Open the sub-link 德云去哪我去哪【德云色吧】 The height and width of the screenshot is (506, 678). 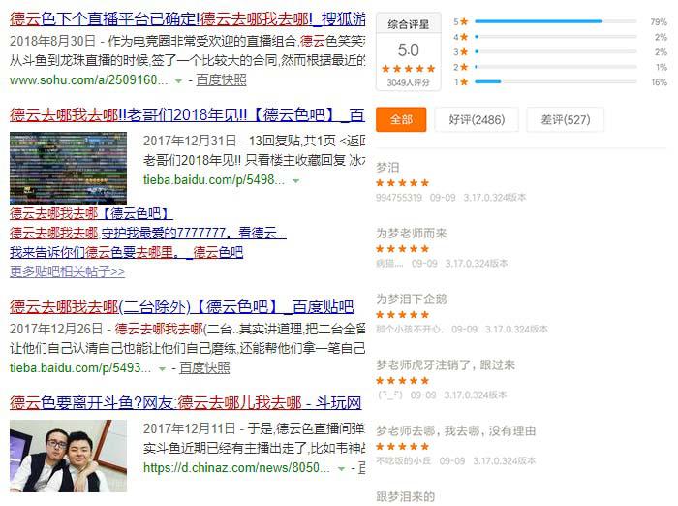pyautogui.click(x=91, y=213)
